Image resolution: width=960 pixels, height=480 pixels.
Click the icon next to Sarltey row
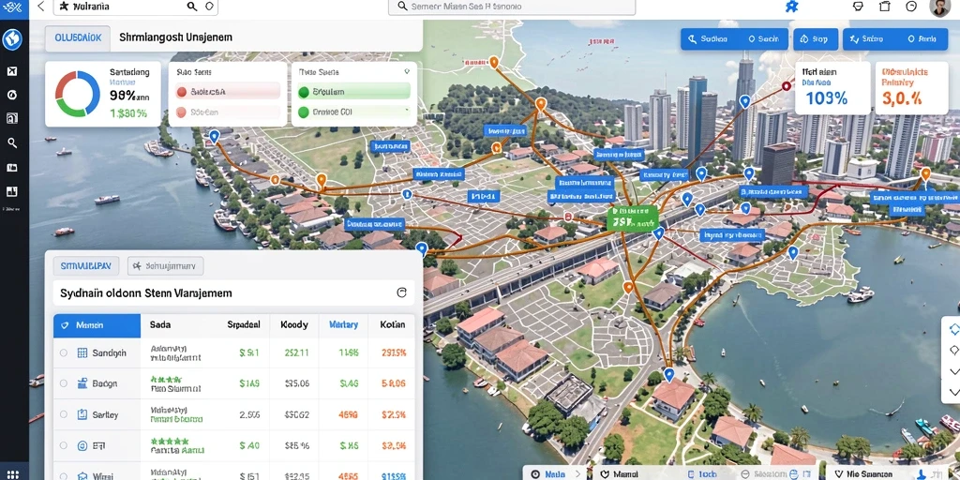82,414
